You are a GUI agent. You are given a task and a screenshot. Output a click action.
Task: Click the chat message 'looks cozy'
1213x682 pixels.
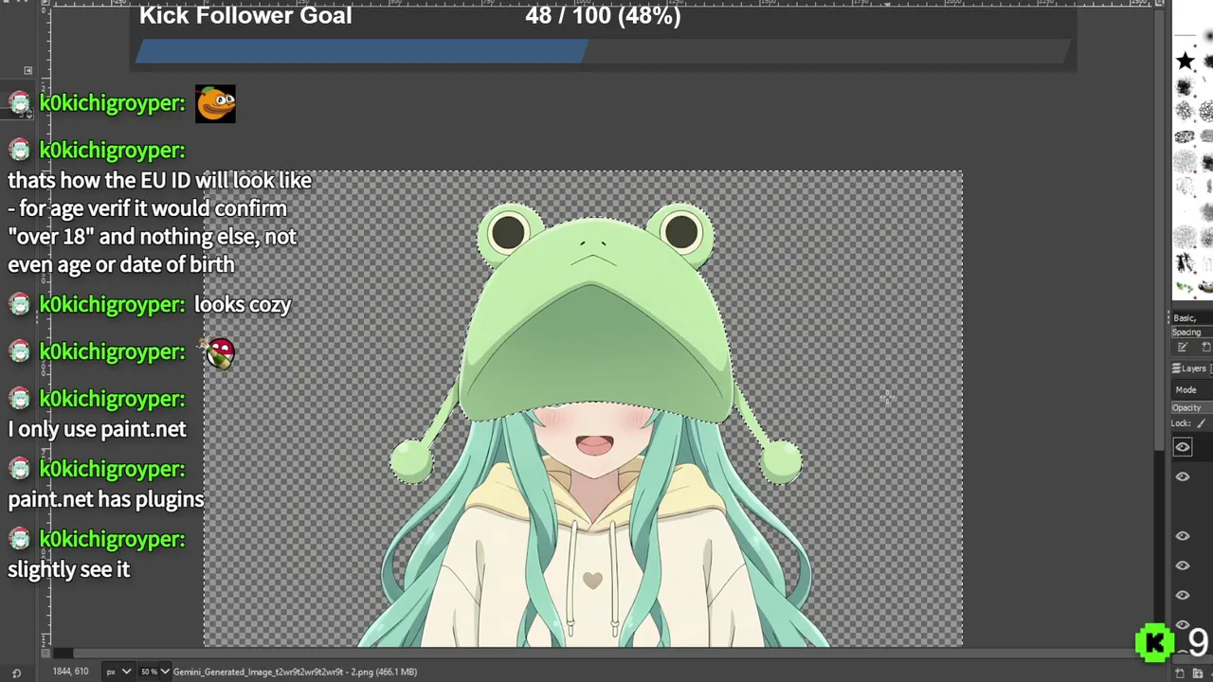243,304
